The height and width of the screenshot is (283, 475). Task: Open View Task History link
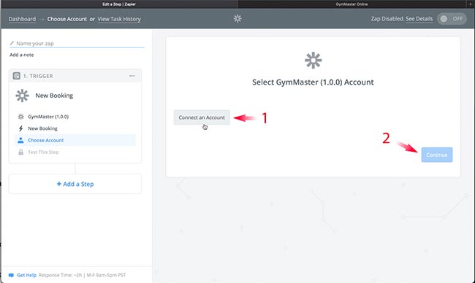point(119,19)
